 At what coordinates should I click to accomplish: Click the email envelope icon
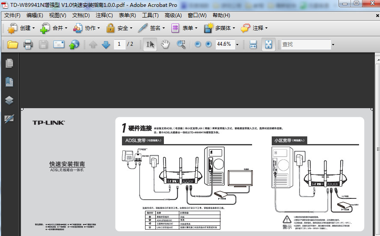click(59, 44)
